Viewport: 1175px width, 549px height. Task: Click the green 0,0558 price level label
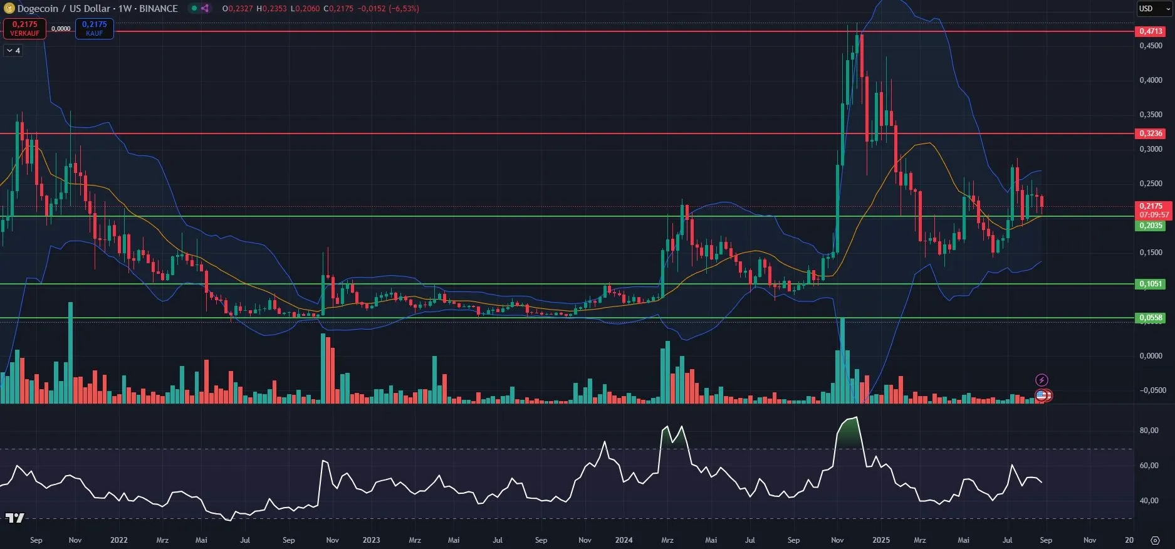1151,318
